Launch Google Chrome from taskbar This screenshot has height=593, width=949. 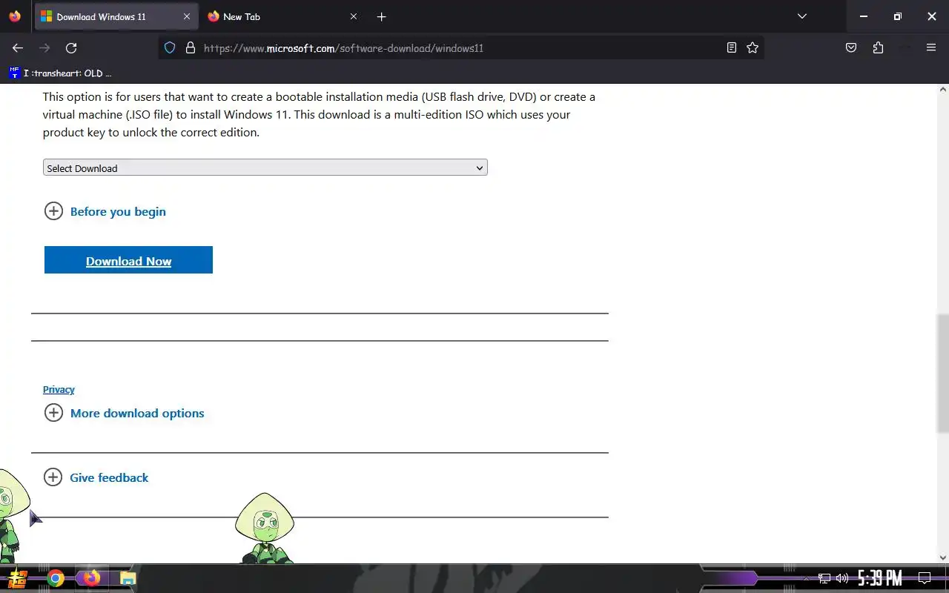pyautogui.click(x=56, y=578)
